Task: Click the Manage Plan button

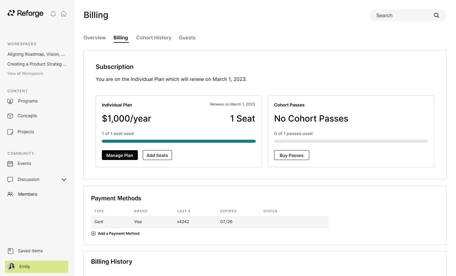Action: point(120,155)
